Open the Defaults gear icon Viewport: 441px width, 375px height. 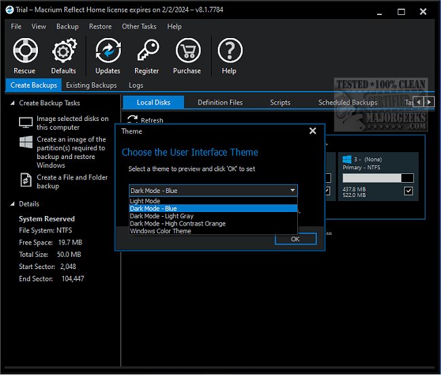coord(63,51)
